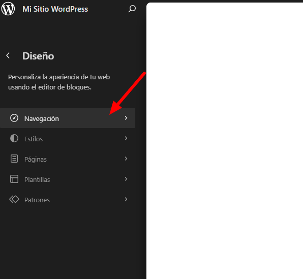Expand the Páginas chevron
Viewport: 303px width, 279px height.
(126, 159)
